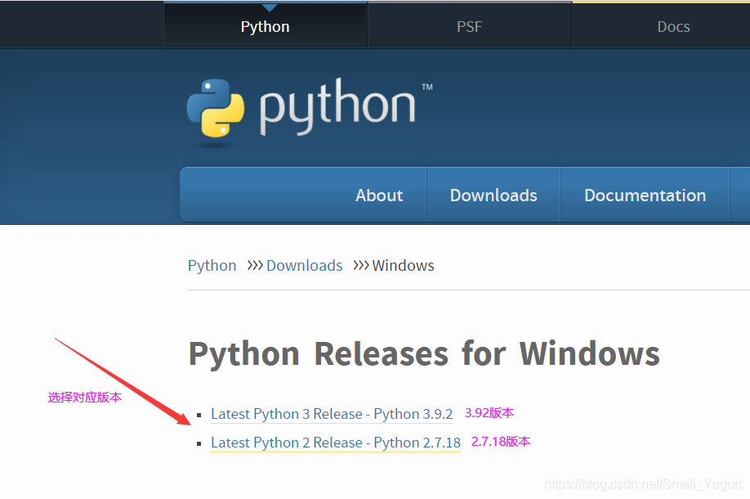Image resolution: width=750 pixels, height=499 pixels.
Task: Go to Python breadcrumb link
Action: [212, 265]
